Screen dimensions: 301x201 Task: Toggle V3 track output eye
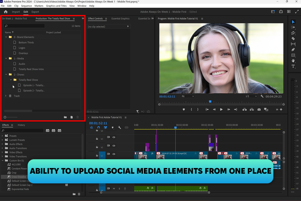(x=114, y=137)
